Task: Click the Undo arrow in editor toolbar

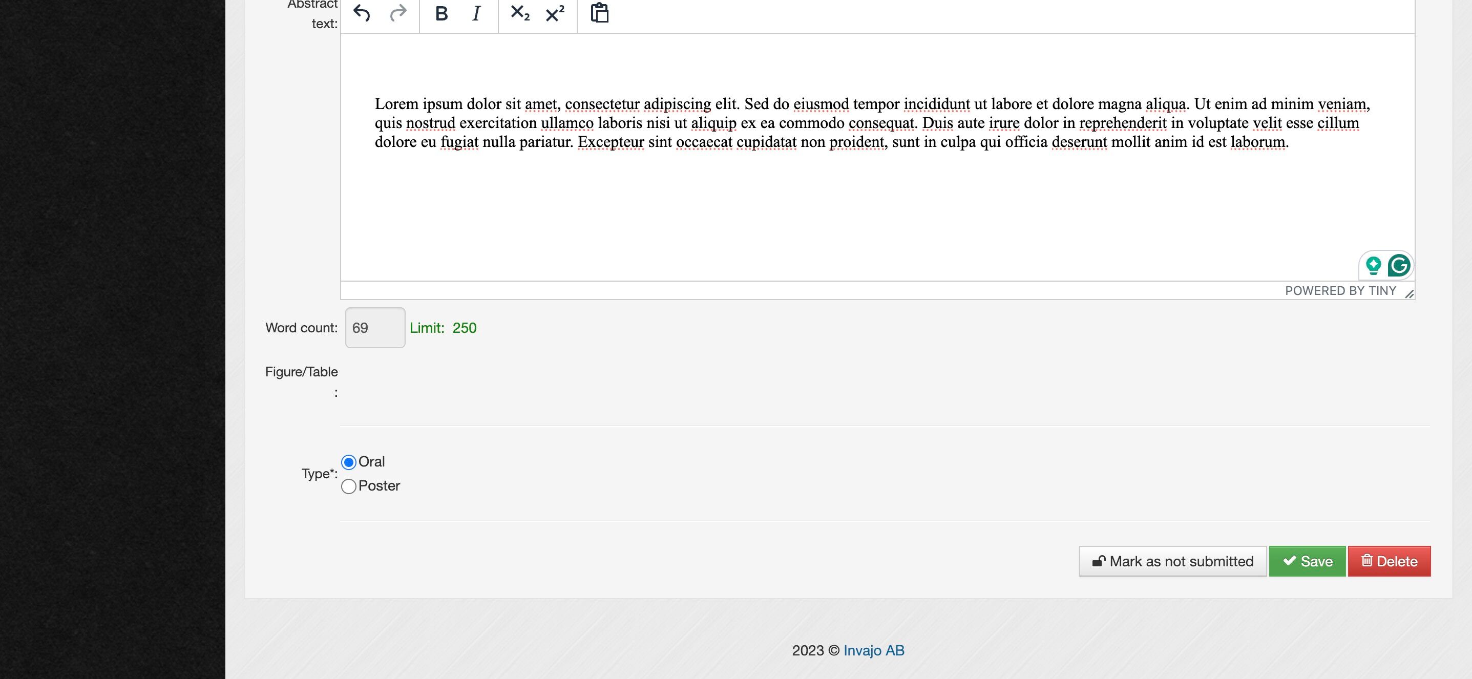Action: click(x=362, y=13)
